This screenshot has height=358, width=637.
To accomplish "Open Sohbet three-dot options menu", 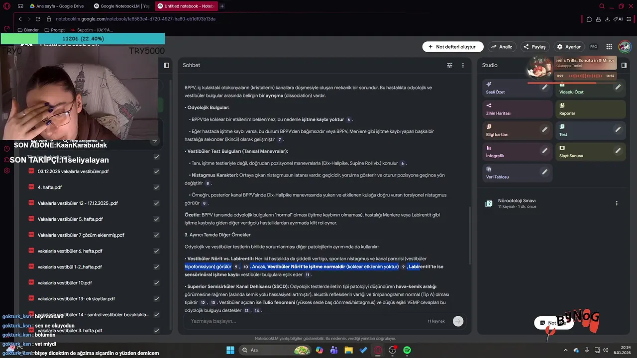I will [x=463, y=65].
